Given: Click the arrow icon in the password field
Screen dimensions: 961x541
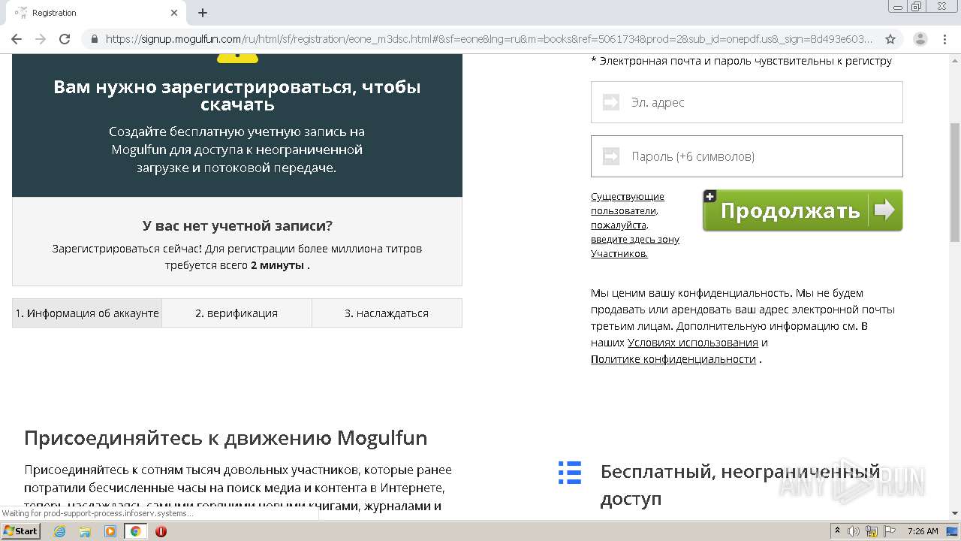Looking at the screenshot, I should point(611,156).
